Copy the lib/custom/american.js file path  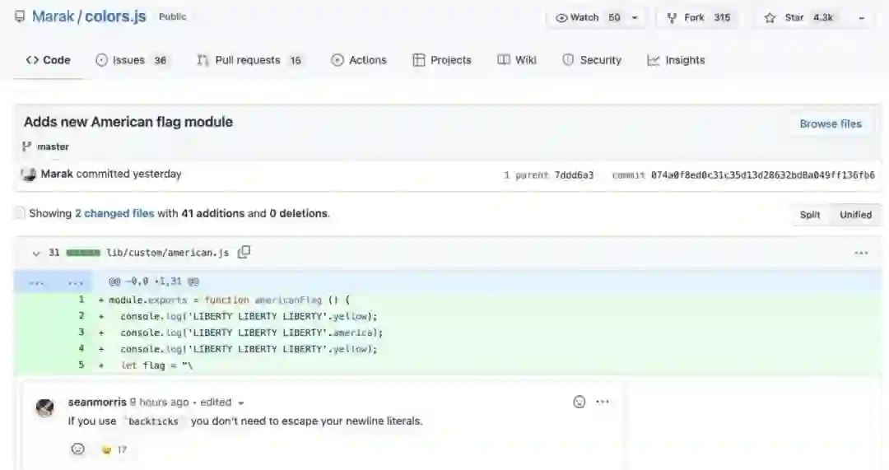pos(244,253)
